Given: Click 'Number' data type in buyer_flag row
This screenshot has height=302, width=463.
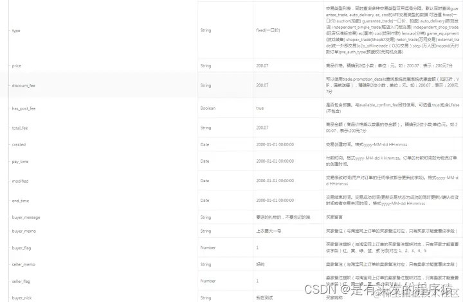Looking at the screenshot, I should [x=208, y=247].
